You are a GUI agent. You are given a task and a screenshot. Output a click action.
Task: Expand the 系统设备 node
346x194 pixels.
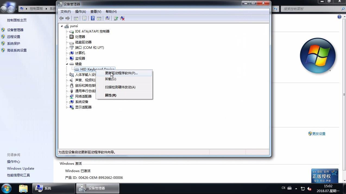(67, 102)
